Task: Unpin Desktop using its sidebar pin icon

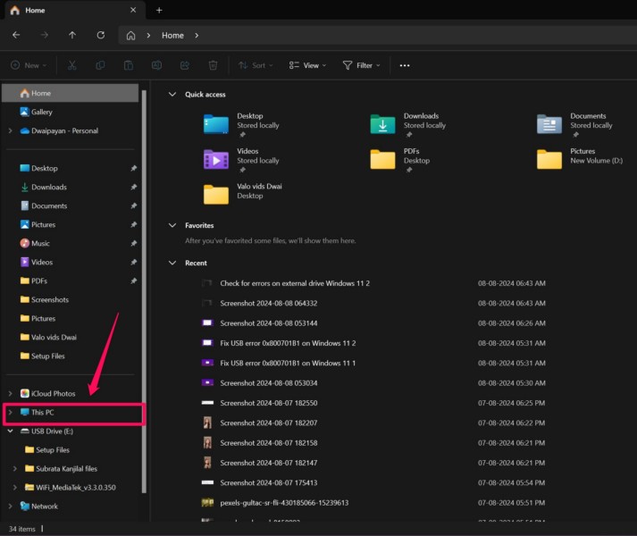Action: click(x=133, y=168)
